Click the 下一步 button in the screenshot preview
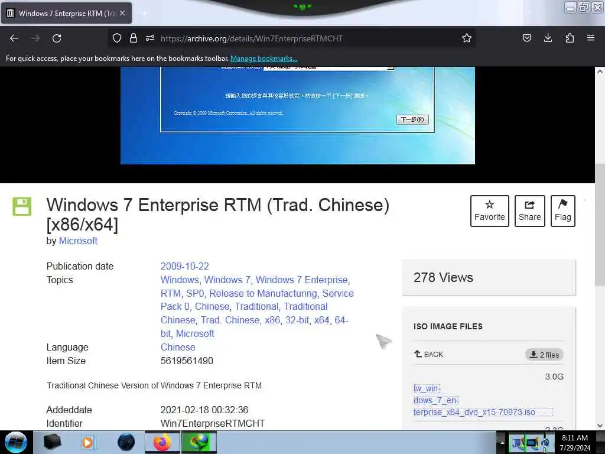Screen dimensions: 605x454 point(412,119)
